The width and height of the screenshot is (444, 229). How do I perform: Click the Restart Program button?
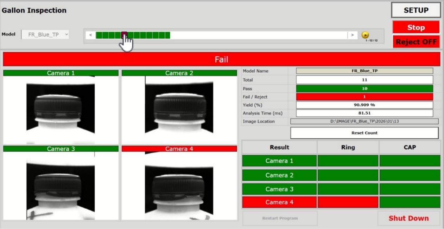[280, 218]
